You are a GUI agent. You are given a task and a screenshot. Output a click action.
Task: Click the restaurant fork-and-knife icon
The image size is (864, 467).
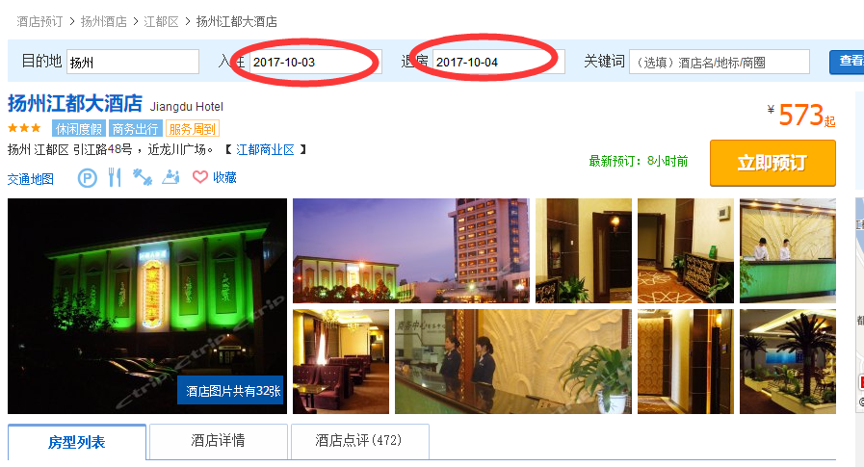(115, 177)
